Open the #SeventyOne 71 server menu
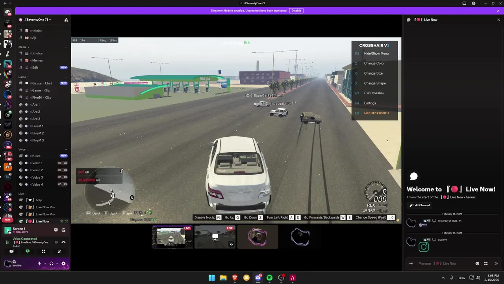This screenshot has height=284, width=504. (38, 20)
